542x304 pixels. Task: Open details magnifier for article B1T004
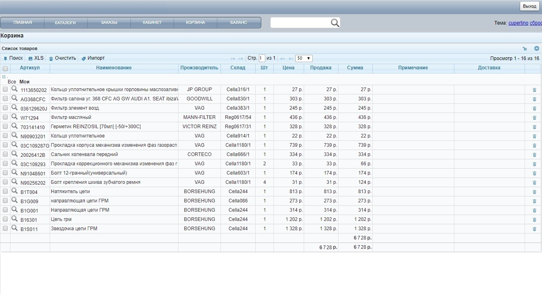click(14, 191)
